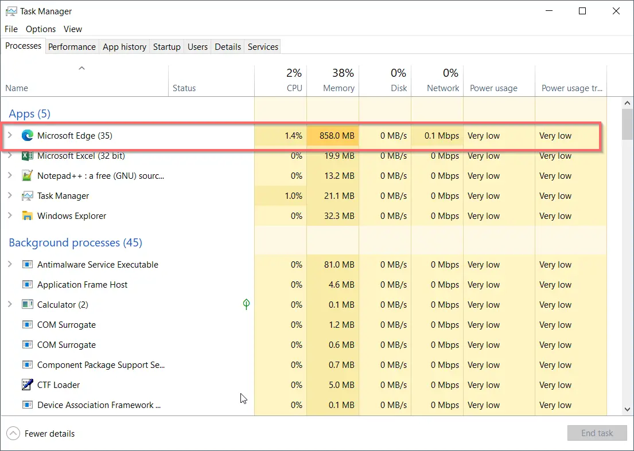Open the File menu

[x=11, y=29]
